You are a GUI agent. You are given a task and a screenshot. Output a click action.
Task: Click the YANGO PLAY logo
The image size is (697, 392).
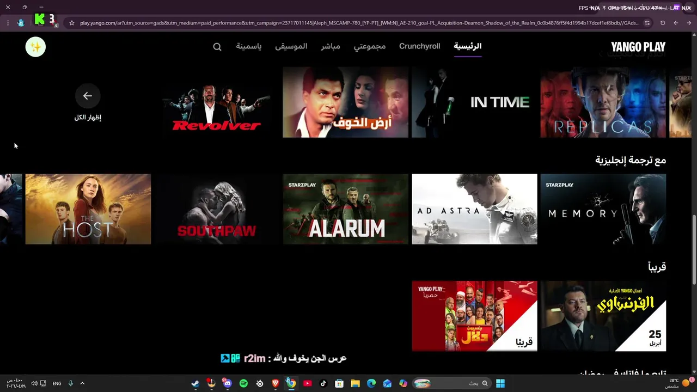tap(638, 47)
